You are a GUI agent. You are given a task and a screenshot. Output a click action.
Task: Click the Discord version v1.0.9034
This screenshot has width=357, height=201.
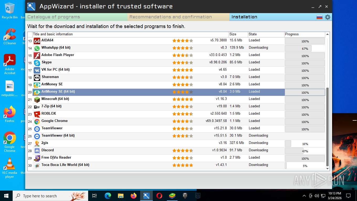[219, 150]
